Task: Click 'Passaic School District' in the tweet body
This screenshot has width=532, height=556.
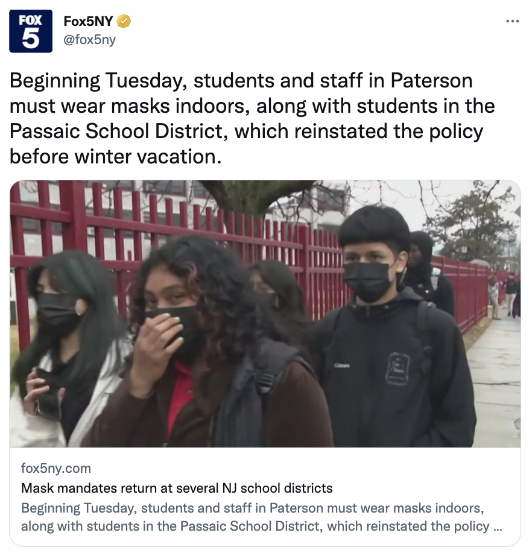Action: point(116,131)
